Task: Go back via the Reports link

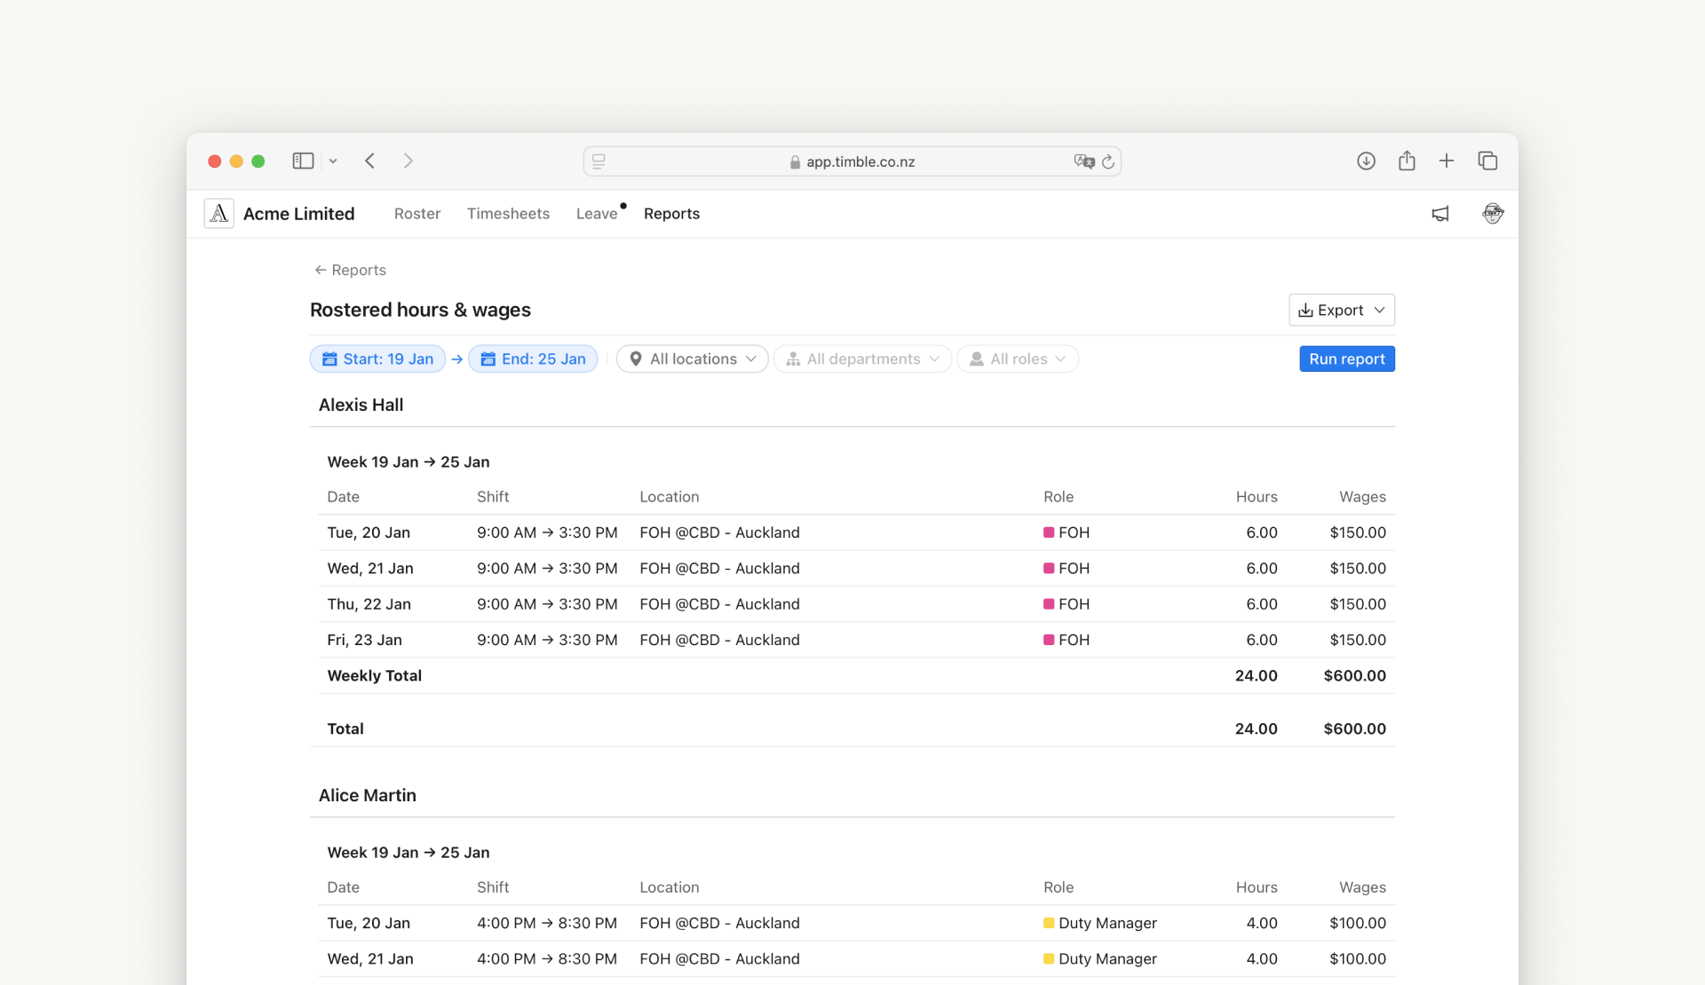Action: (x=350, y=270)
